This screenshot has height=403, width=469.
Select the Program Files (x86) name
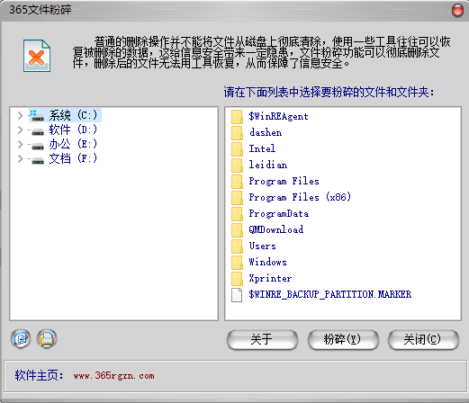pyautogui.click(x=300, y=197)
